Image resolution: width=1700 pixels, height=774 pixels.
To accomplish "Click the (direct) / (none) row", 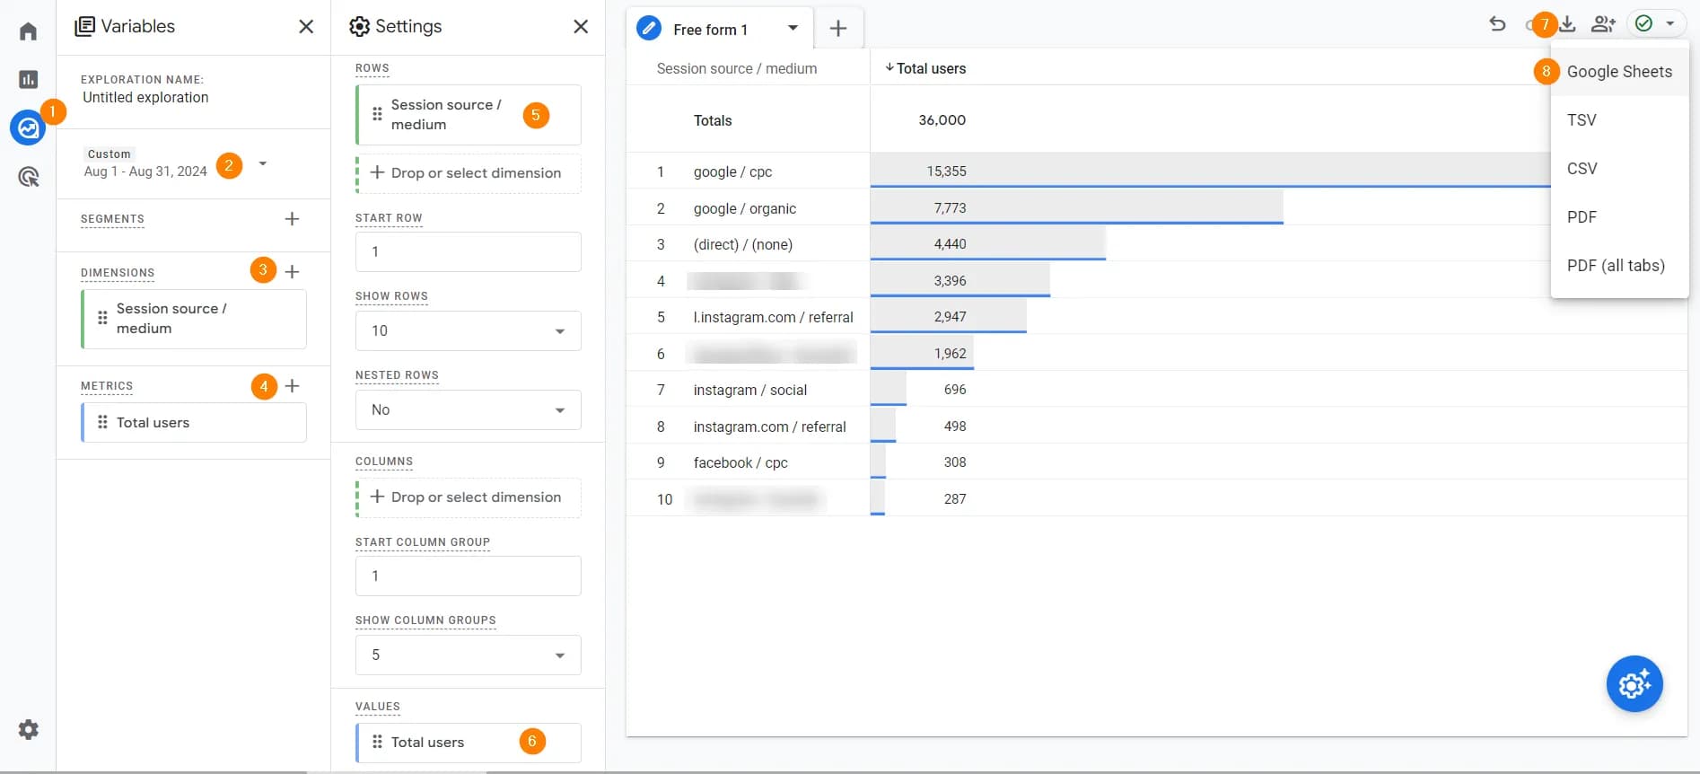I will click(743, 244).
